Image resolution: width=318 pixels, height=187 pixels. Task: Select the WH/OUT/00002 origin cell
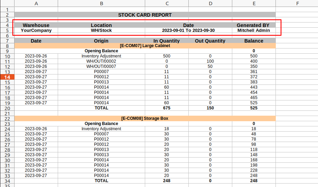tap(101, 61)
